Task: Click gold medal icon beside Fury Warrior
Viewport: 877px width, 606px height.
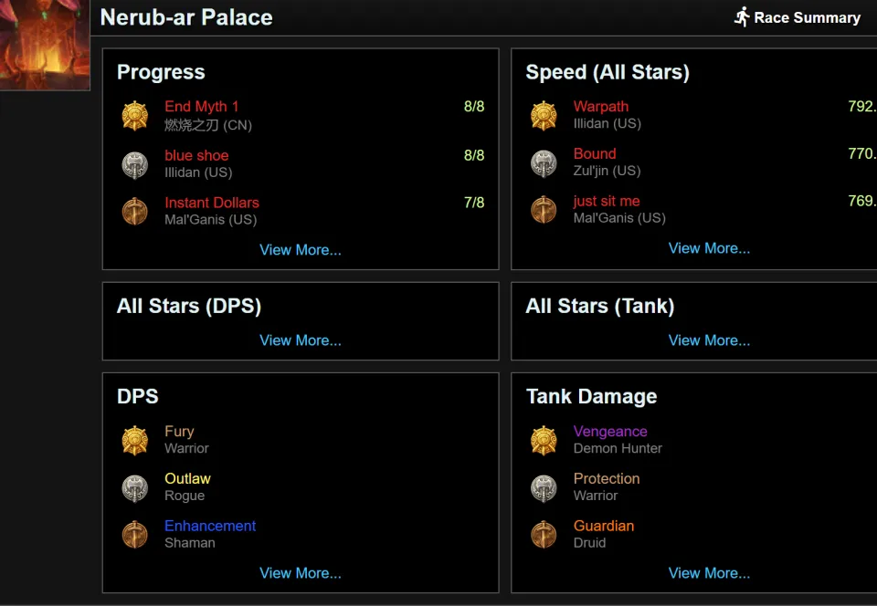Action: tap(135, 440)
